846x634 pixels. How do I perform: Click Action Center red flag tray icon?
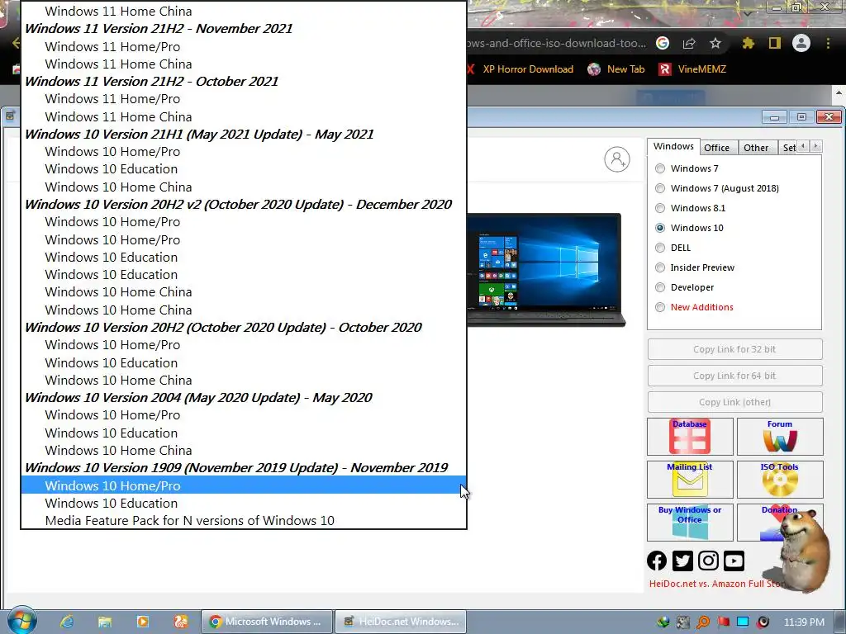(x=723, y=622)
